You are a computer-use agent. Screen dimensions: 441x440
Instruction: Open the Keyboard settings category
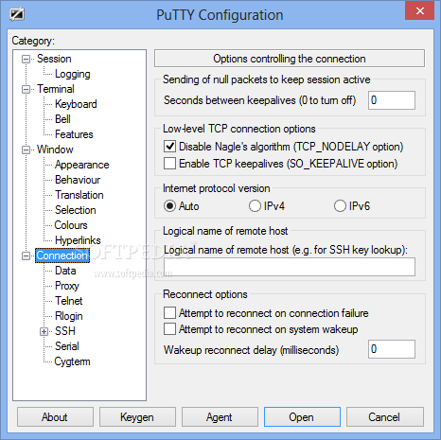(76, 104)
